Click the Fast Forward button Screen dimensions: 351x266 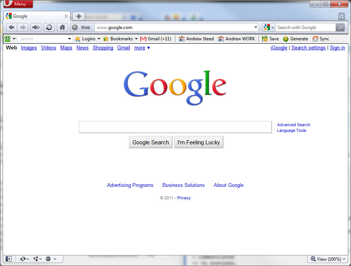point(36,28)
